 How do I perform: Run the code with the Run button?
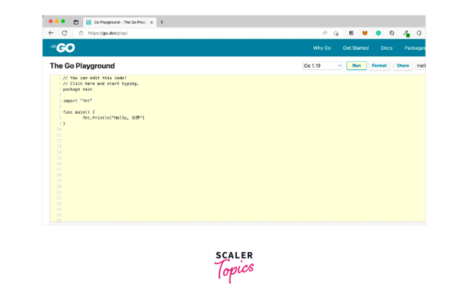coord(356,66)
